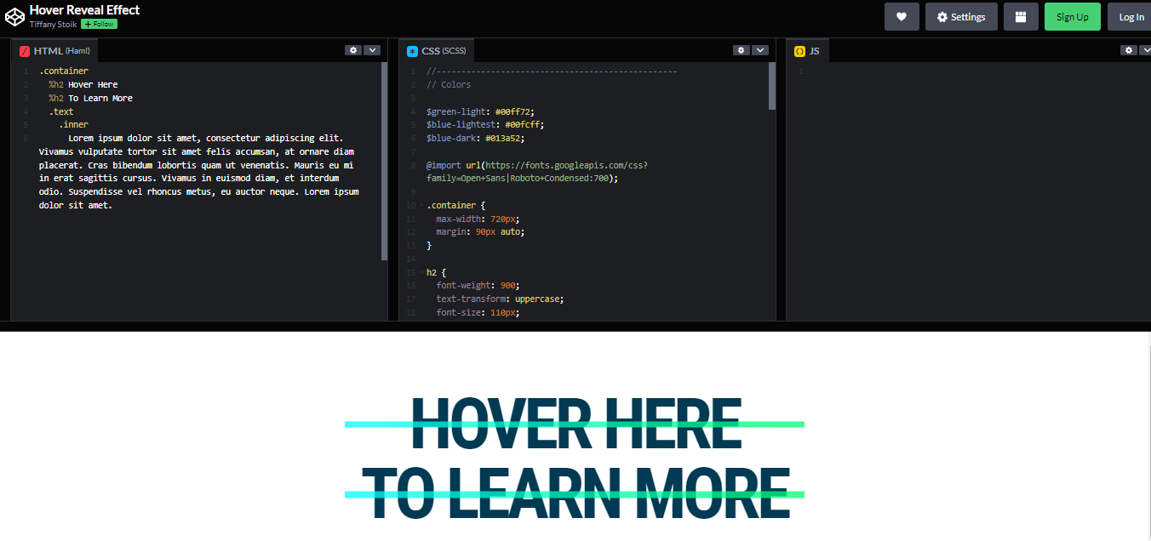Click the red Haml icon on the HTML panel
The height and width of the screenshot is (541, 1151).
click(23, 50)
